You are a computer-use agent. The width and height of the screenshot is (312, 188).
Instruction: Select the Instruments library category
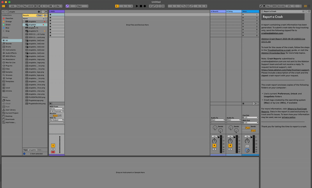tap(11, 50)
